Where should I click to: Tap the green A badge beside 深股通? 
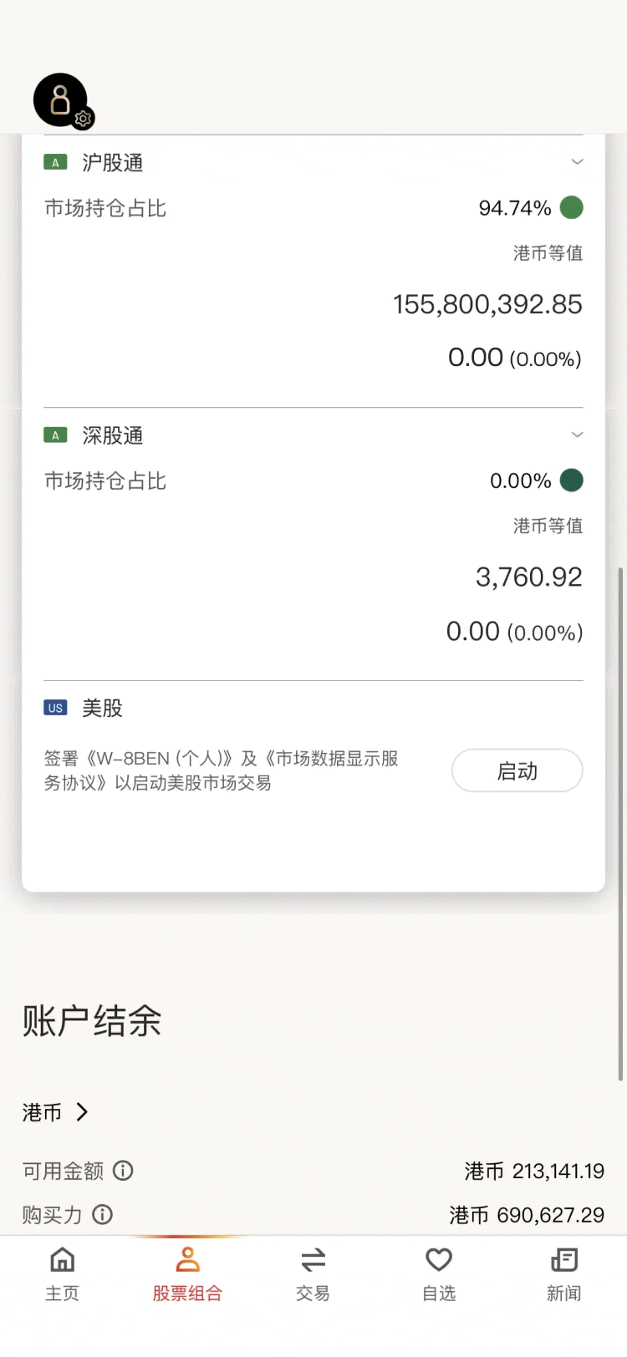(x=55, y=435)
